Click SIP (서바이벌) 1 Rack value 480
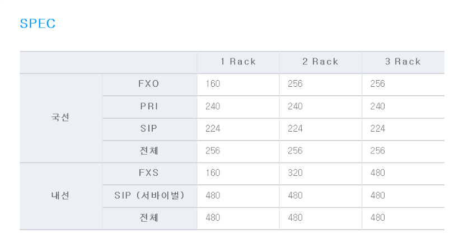Viewport: 459px width, 247px height. coord(213,195)
